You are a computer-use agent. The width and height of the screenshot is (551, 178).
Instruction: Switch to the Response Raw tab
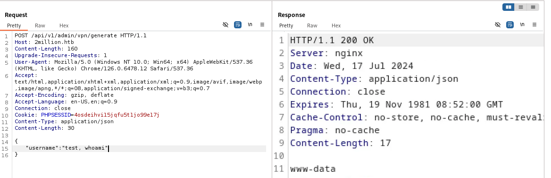point(312,25)
